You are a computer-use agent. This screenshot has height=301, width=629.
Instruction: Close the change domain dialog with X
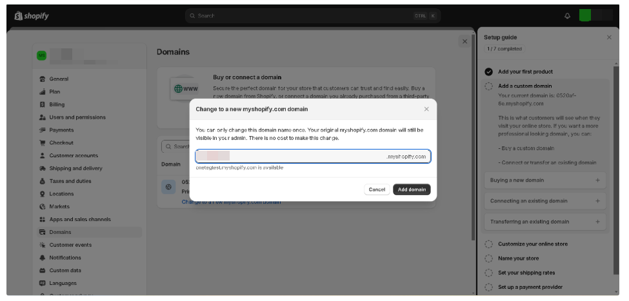[426, 109]
